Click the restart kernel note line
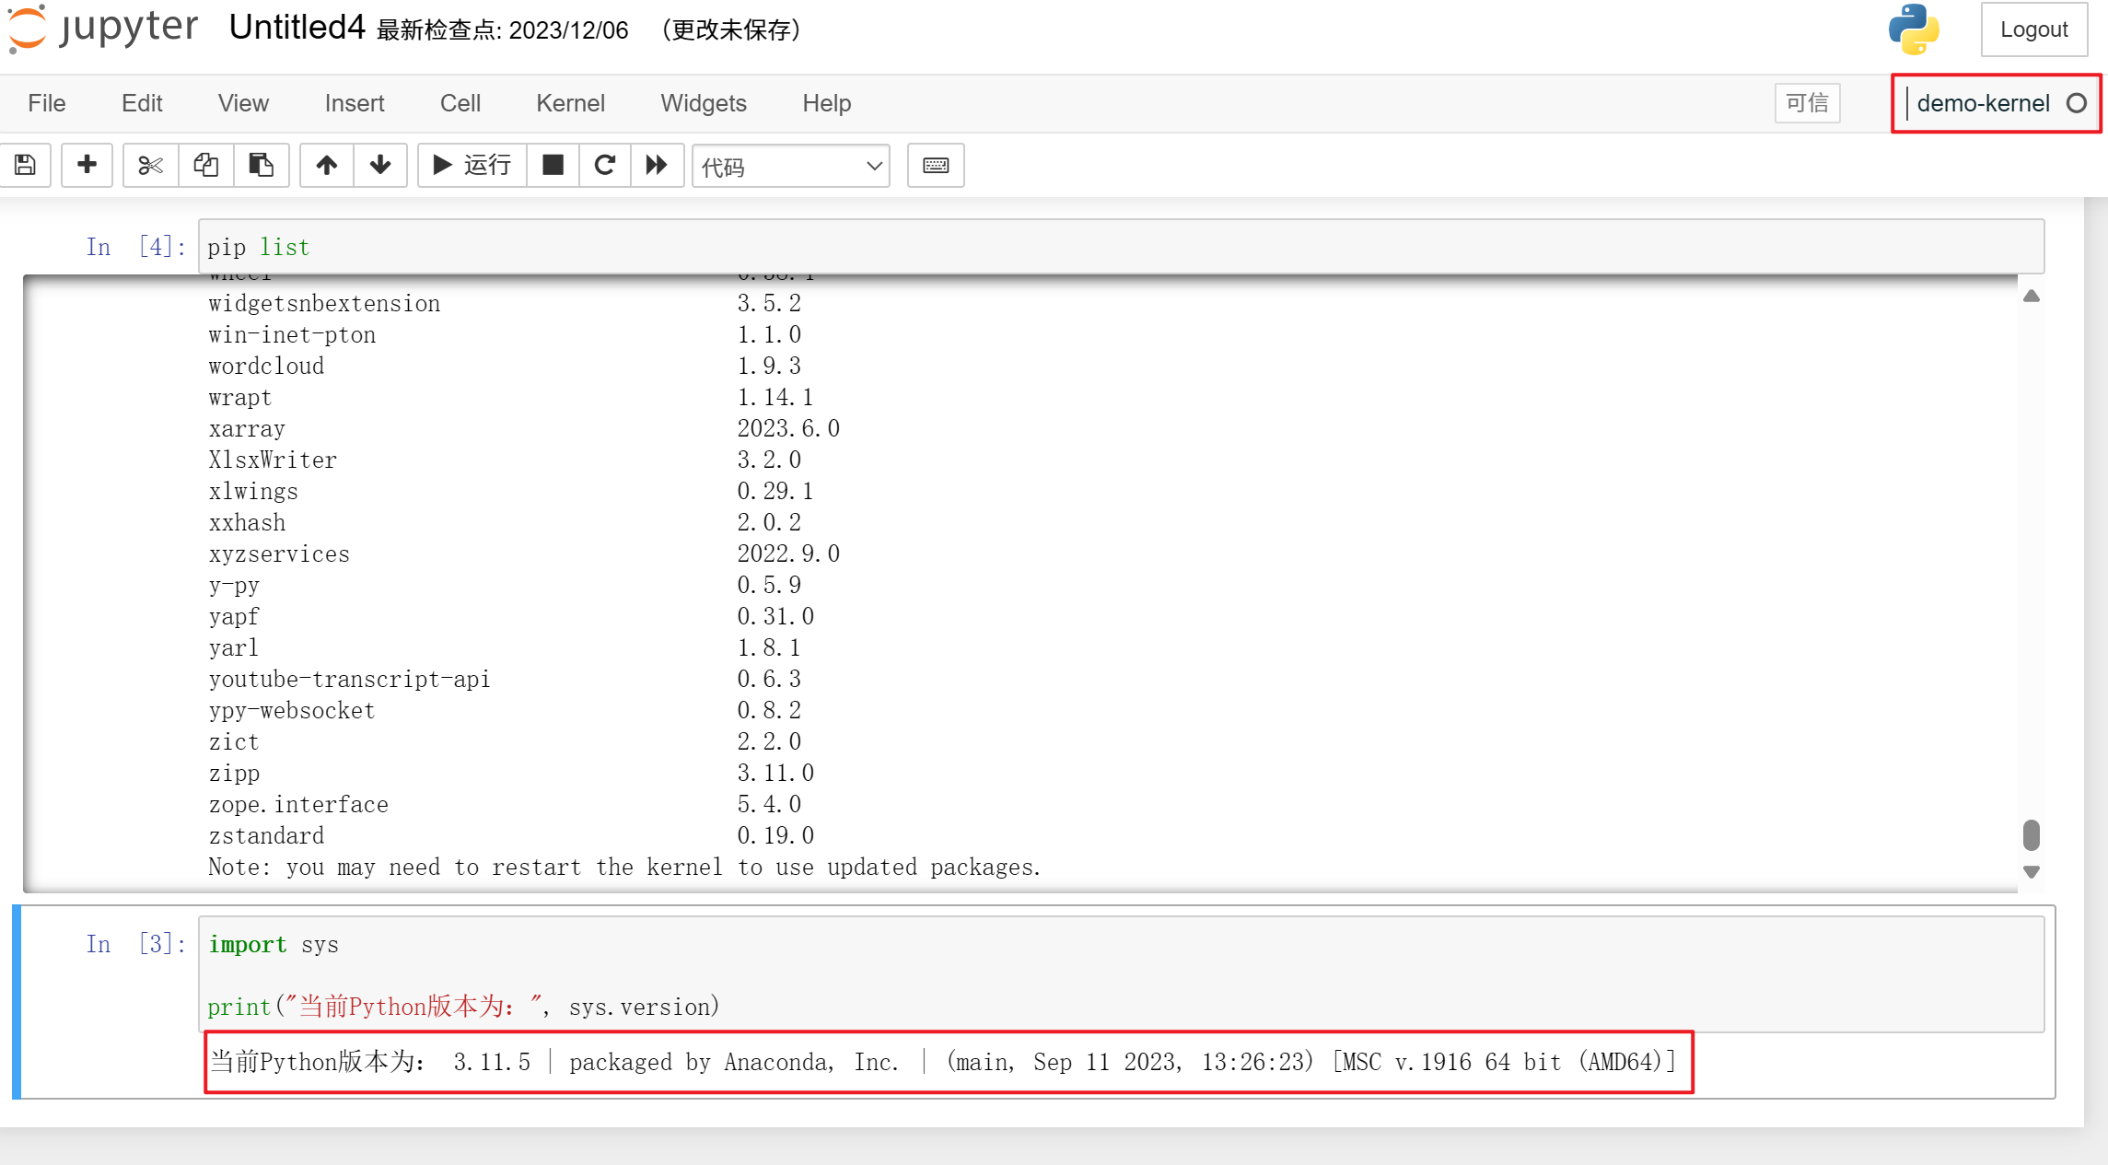 click(624, 868)
